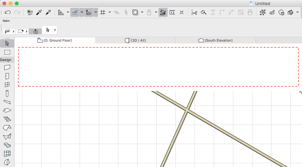Switch to the 3D / All tab
Image resolution: width=302 pixels, height=167 pixels.
pyautogui.click(x=135, y=40)
